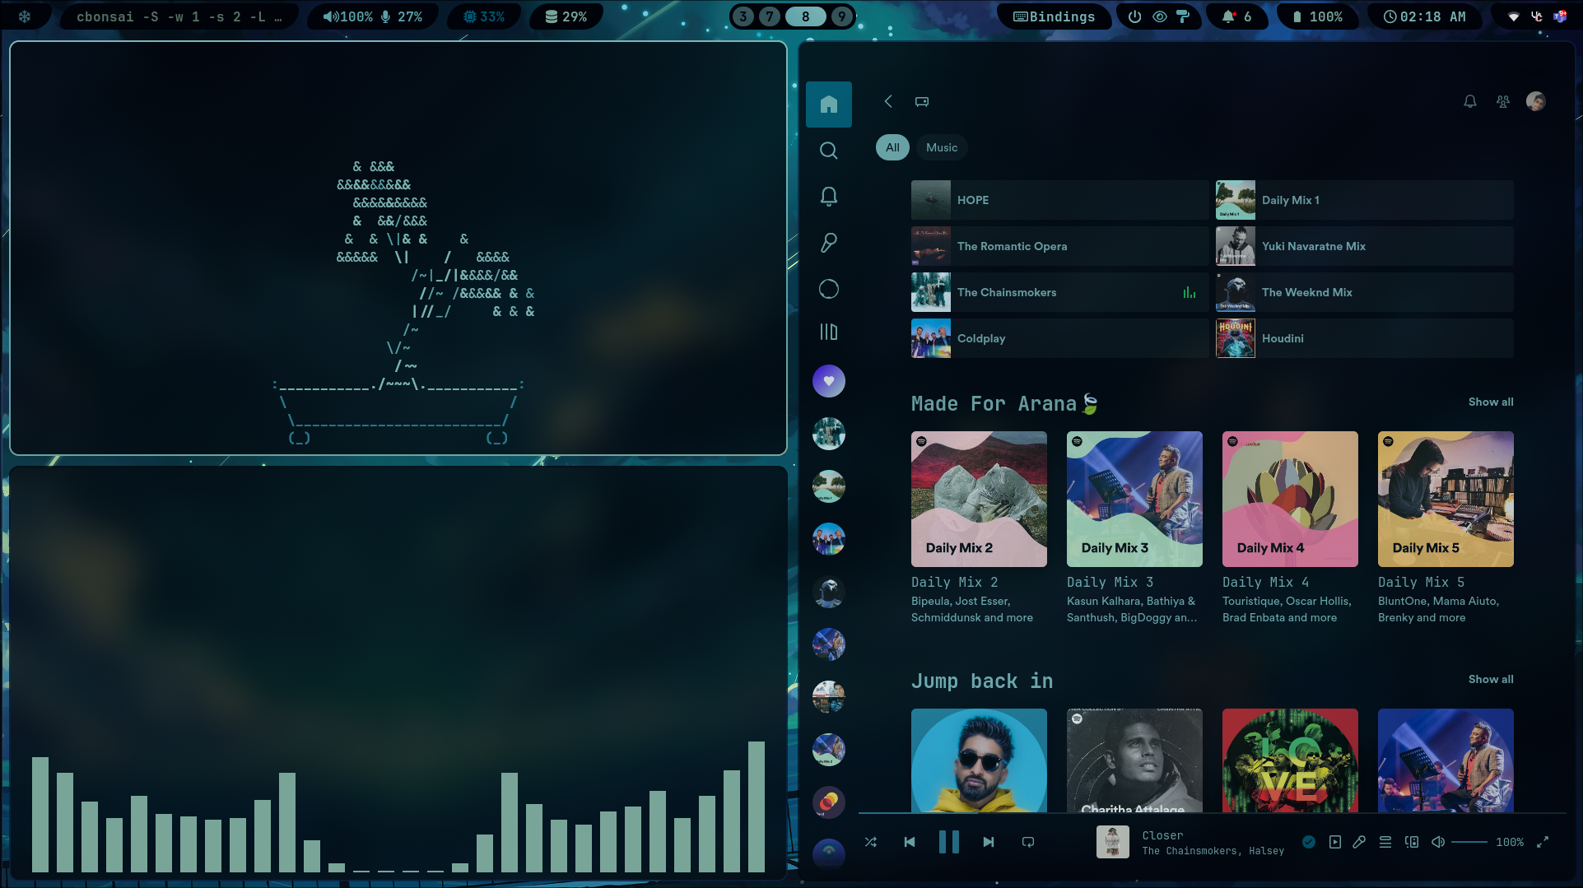Open the Bindings keyboard module in top bar
Image resolution: width=1583 pixels, height=888 pixels.
coord(1054,16)
